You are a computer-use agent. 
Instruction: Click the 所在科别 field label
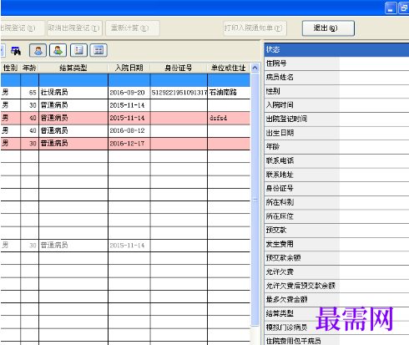[280, 202]
